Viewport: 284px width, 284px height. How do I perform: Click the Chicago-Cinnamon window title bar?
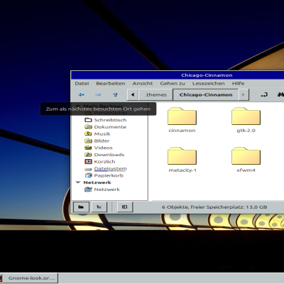(x=177, y=75)
